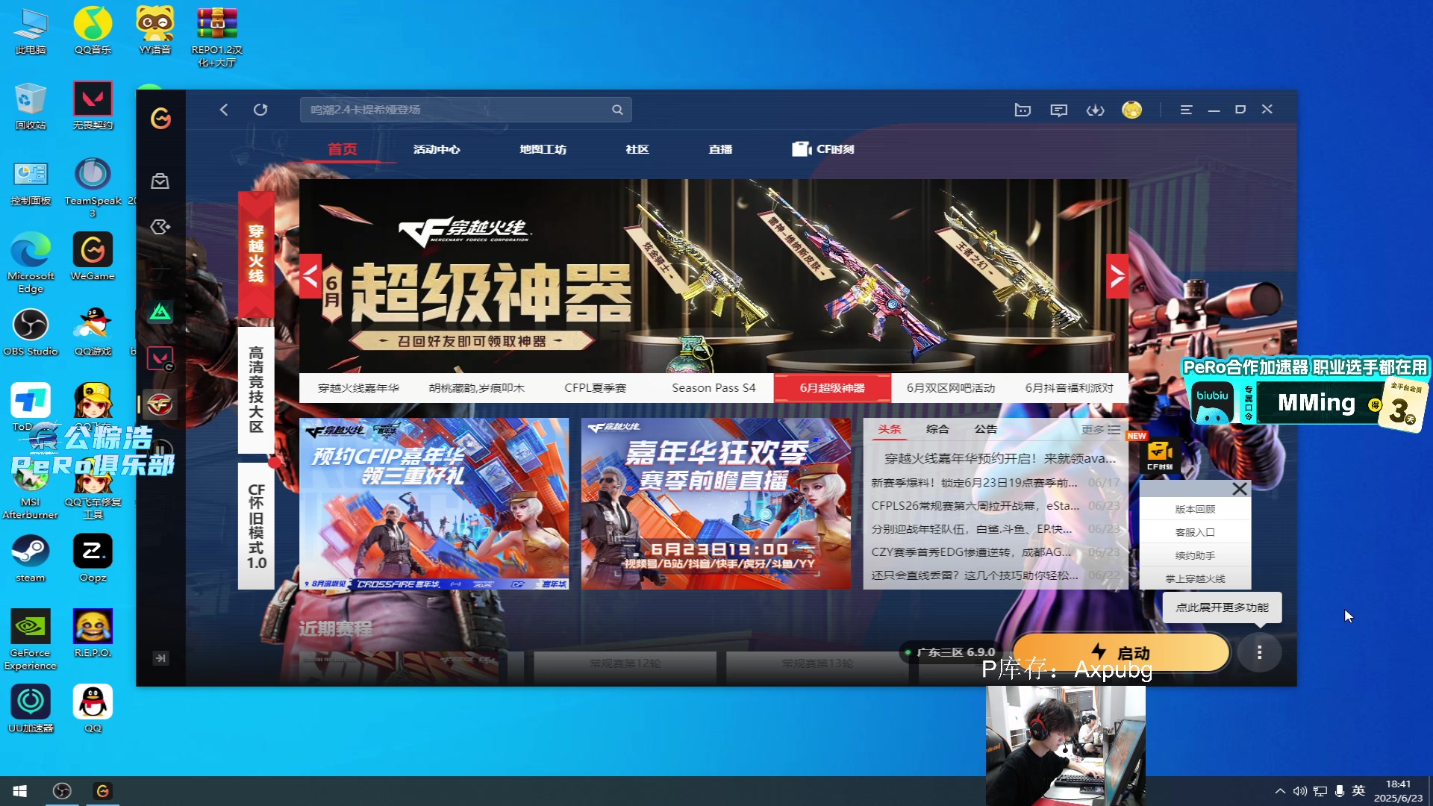Open the CF时刻 tab
The image size is (1433, 806).
(823, 149)
